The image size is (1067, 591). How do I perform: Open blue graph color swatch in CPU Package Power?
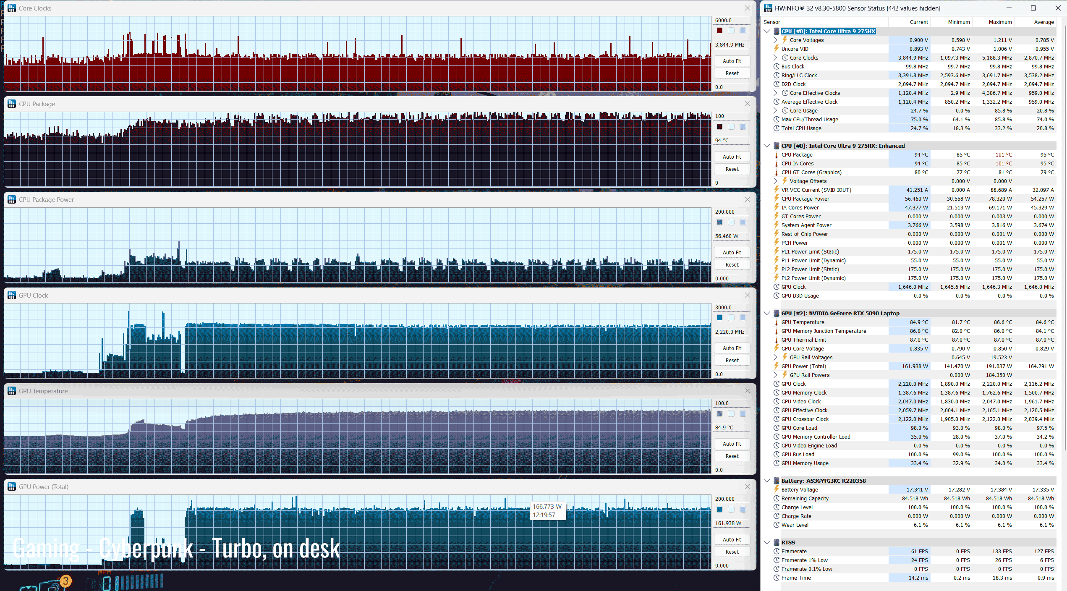(719, 222)
